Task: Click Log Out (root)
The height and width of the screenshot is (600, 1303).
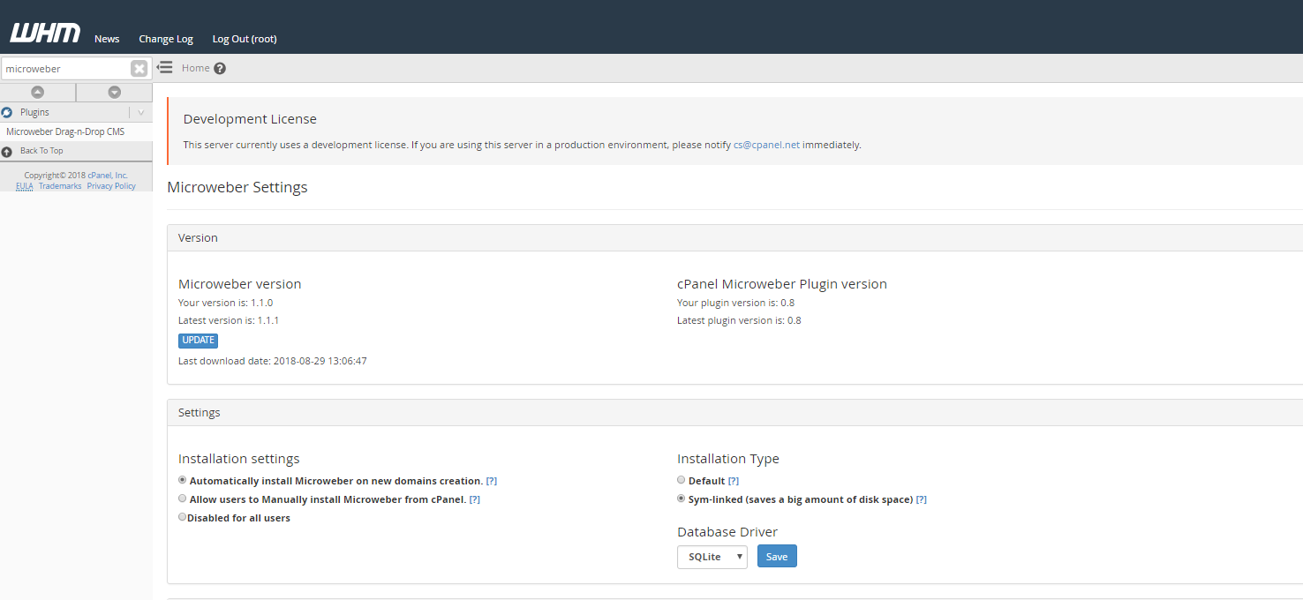Action: (245, 39)
